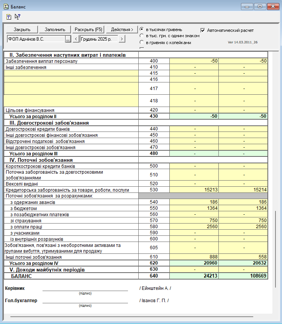Open the Действия > actions menu
The width and height of the screenshot is (282, 324).
click(x=122, y=30)
